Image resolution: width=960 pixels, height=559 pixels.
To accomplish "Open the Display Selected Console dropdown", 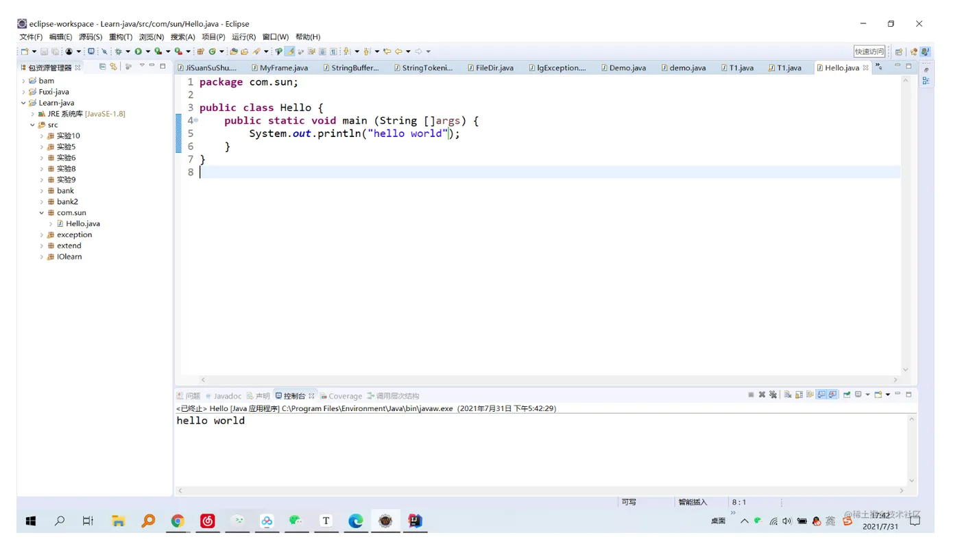I will point(867,395).
